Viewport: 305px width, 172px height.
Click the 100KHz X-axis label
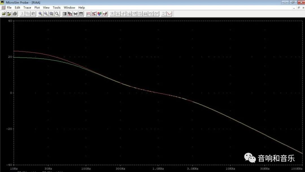pos(297,169)
